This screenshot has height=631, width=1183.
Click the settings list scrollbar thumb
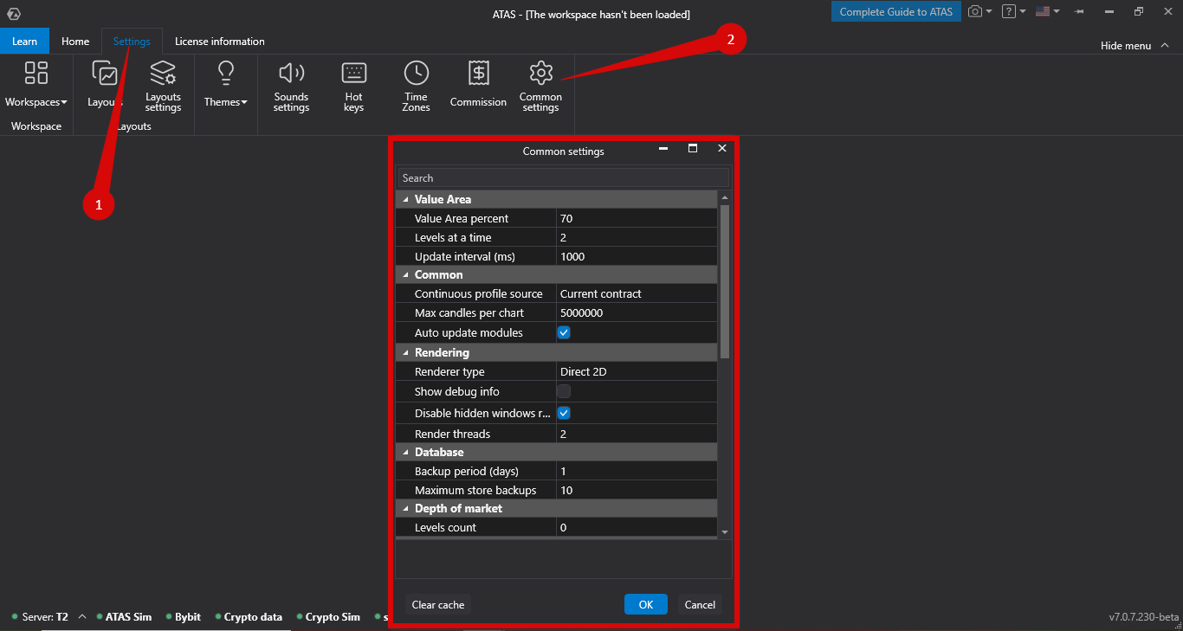click(x=725, y=281)
